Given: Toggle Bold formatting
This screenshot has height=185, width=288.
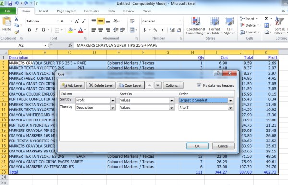Looking at the screenshot, I should coord(29,30).
